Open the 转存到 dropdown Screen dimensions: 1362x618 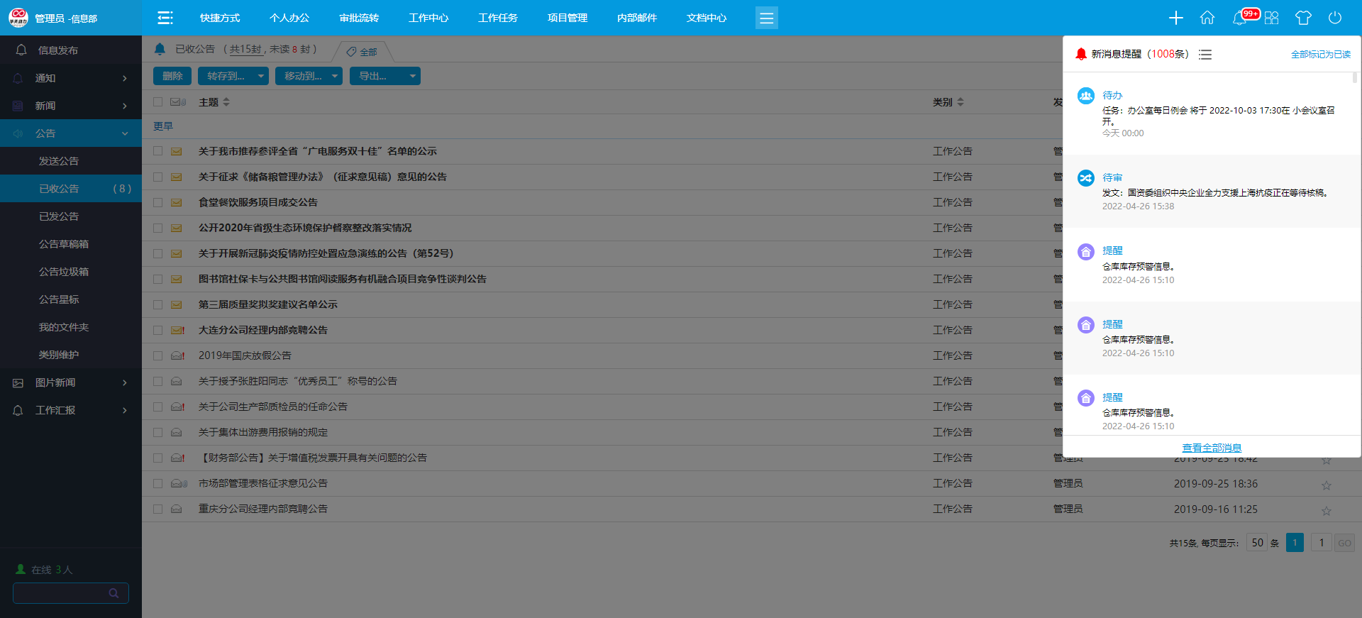[233, 76]
